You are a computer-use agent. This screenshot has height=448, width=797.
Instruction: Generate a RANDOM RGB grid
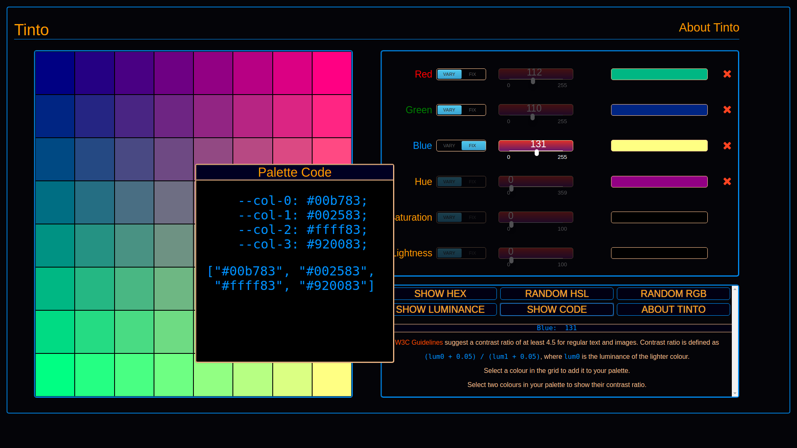click(x=673, y=294)
